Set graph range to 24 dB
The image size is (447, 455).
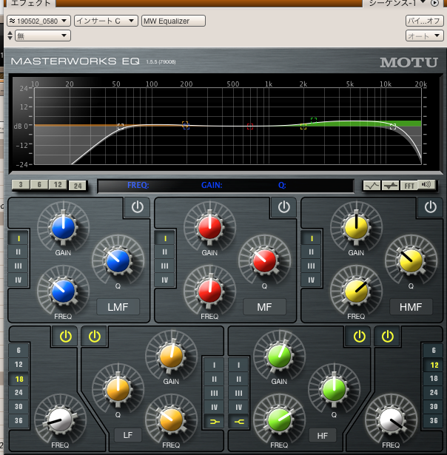coord(78,186)
